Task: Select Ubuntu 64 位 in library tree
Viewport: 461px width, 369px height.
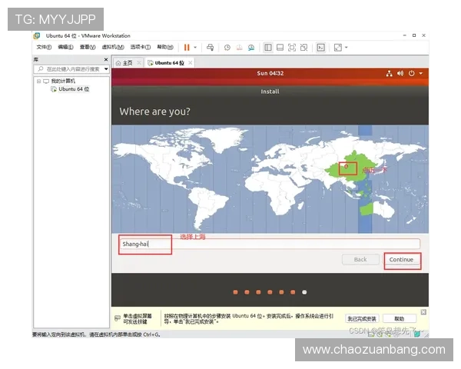Action: [74, 89]
